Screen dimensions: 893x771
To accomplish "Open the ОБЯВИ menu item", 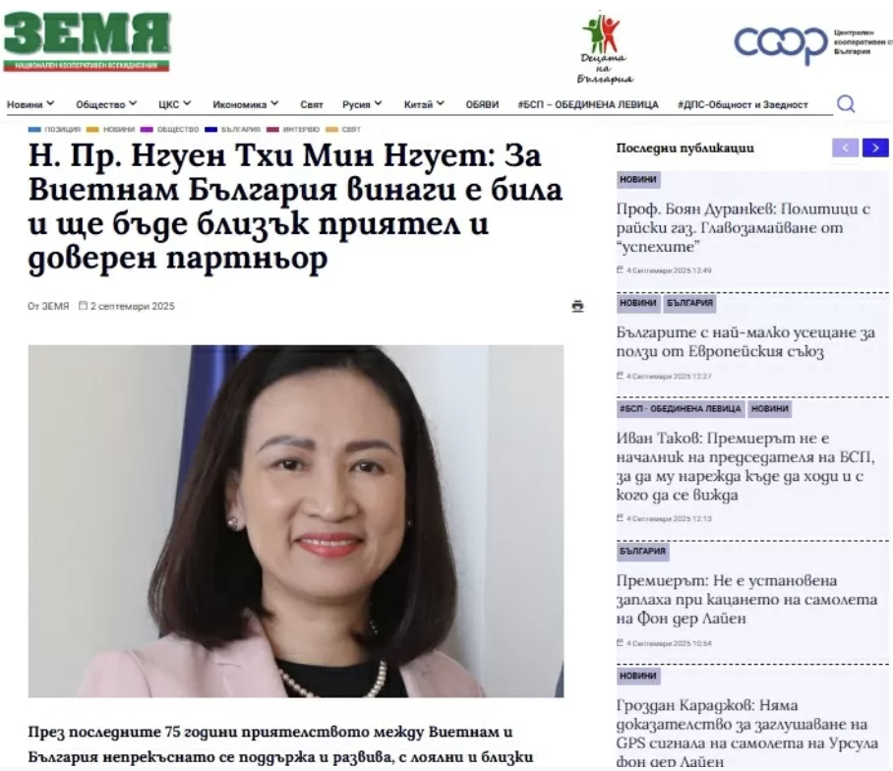I will [x=482, y=105].
